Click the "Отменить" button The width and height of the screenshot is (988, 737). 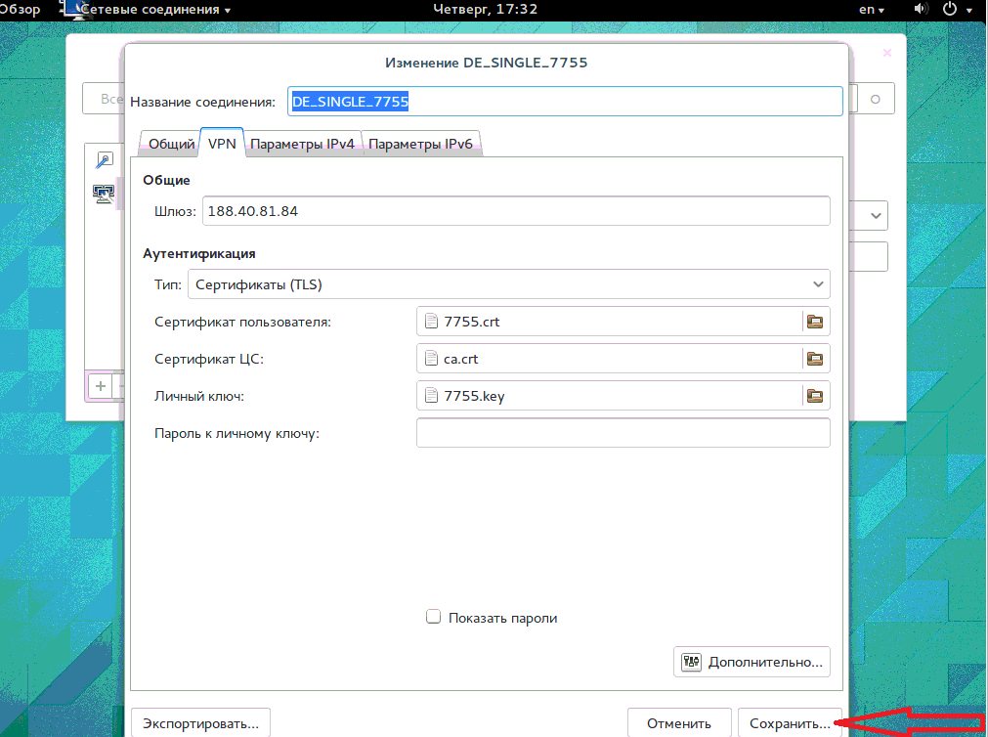pyautogui.click(x=679, y=723)
